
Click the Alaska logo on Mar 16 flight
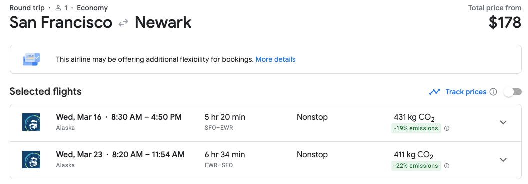coord(31,122)
